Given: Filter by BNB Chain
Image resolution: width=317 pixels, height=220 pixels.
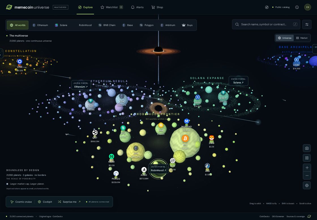Looking at the screenshot, I should point(107,25).
